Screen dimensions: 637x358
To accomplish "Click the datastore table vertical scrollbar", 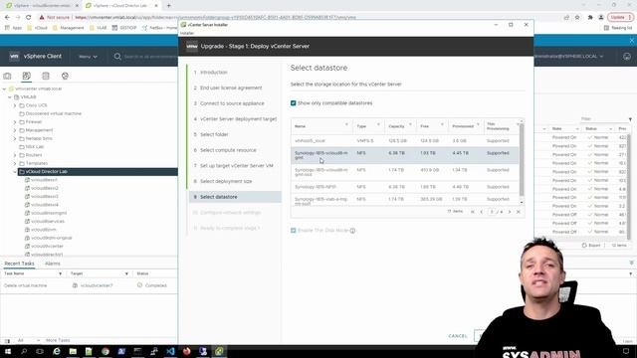I will (x=522, y=160).
